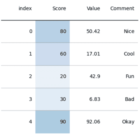Screen dimensions: 140x140
Task: Click the Value cell 42.9
Action: 95,76
